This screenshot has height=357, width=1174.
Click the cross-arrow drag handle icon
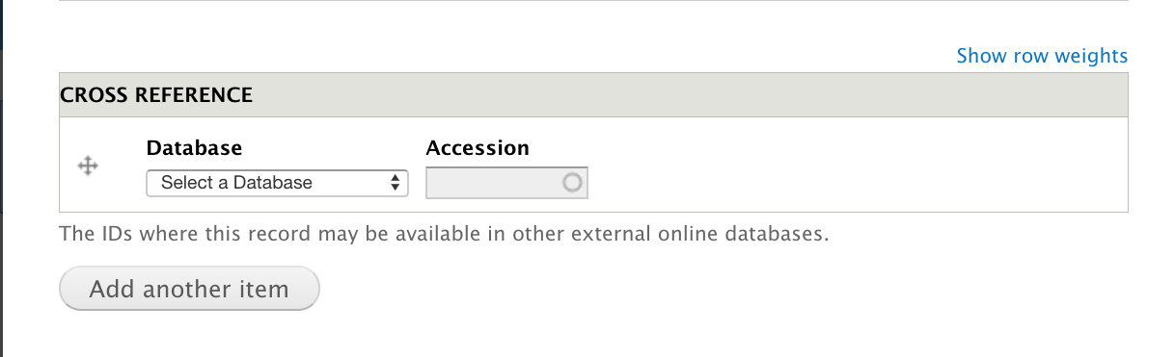tap(87, 166)
